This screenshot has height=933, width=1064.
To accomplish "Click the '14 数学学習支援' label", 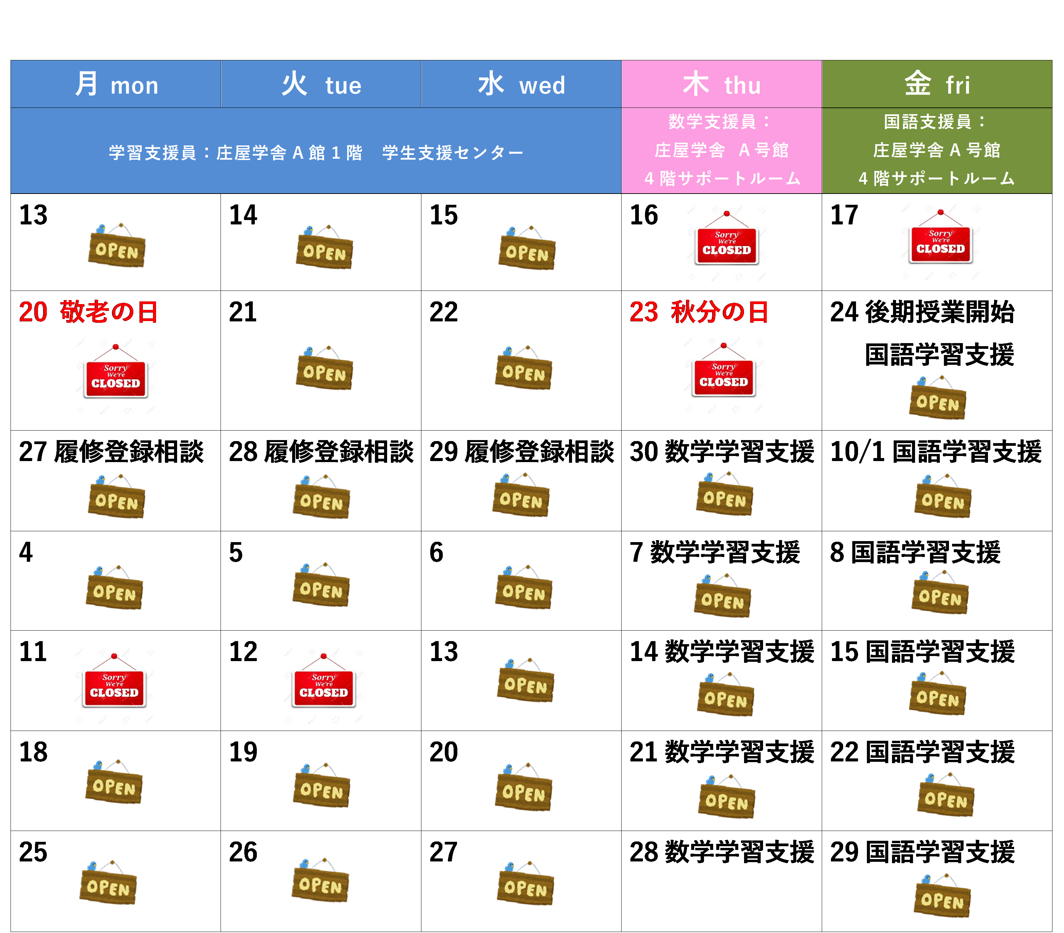I will pyautogui.click(x=721, y=652).
